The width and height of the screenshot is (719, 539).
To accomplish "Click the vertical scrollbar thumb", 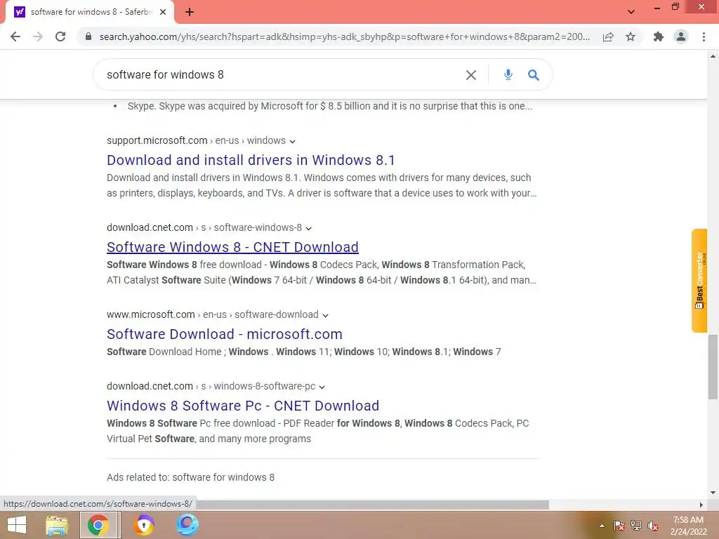I will pos(713,366).
